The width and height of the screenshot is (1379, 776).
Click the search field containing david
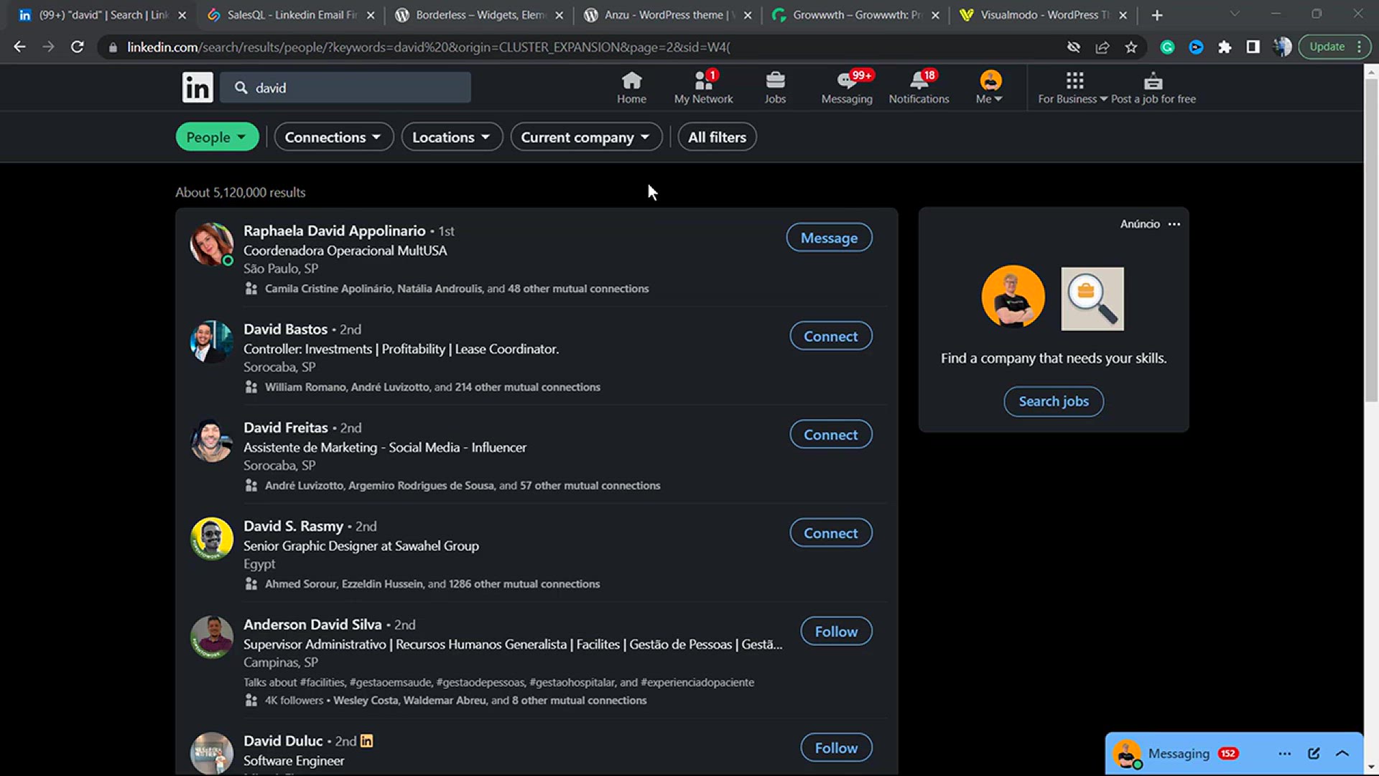pyautogui.click(x=345, y=88)
